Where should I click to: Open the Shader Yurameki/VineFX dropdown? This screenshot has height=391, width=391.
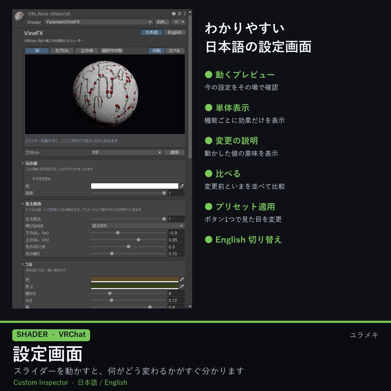click(99, 22)
